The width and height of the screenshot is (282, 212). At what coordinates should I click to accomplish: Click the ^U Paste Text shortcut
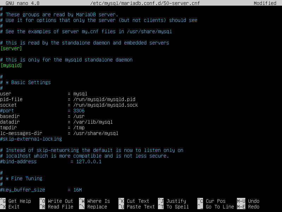(x=137, y=207)
